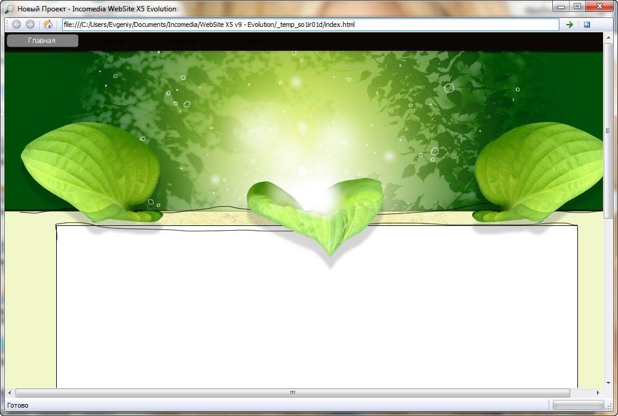This screenshot has height=416, width=618.
Task: Click the Back navigation arrow
Action: (x=16, y=25)
